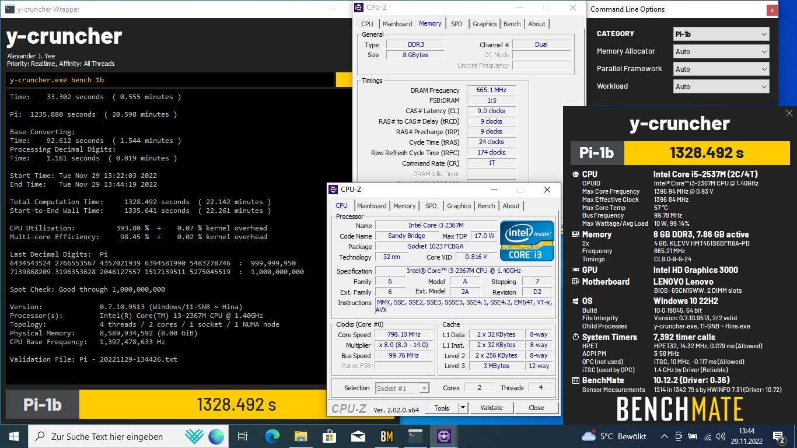The height and width of the screenshot is (448, 797).
Task: Open SPD tab in front CPU-Z window
Action: tap(431, 206)
